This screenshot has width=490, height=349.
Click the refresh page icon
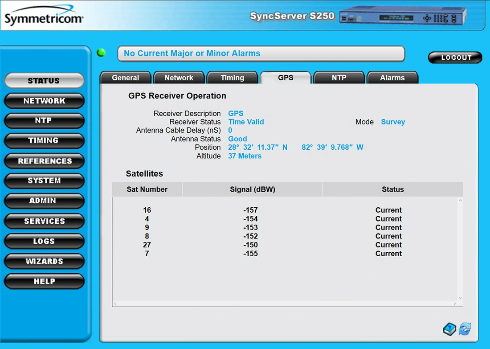[465, 329]
